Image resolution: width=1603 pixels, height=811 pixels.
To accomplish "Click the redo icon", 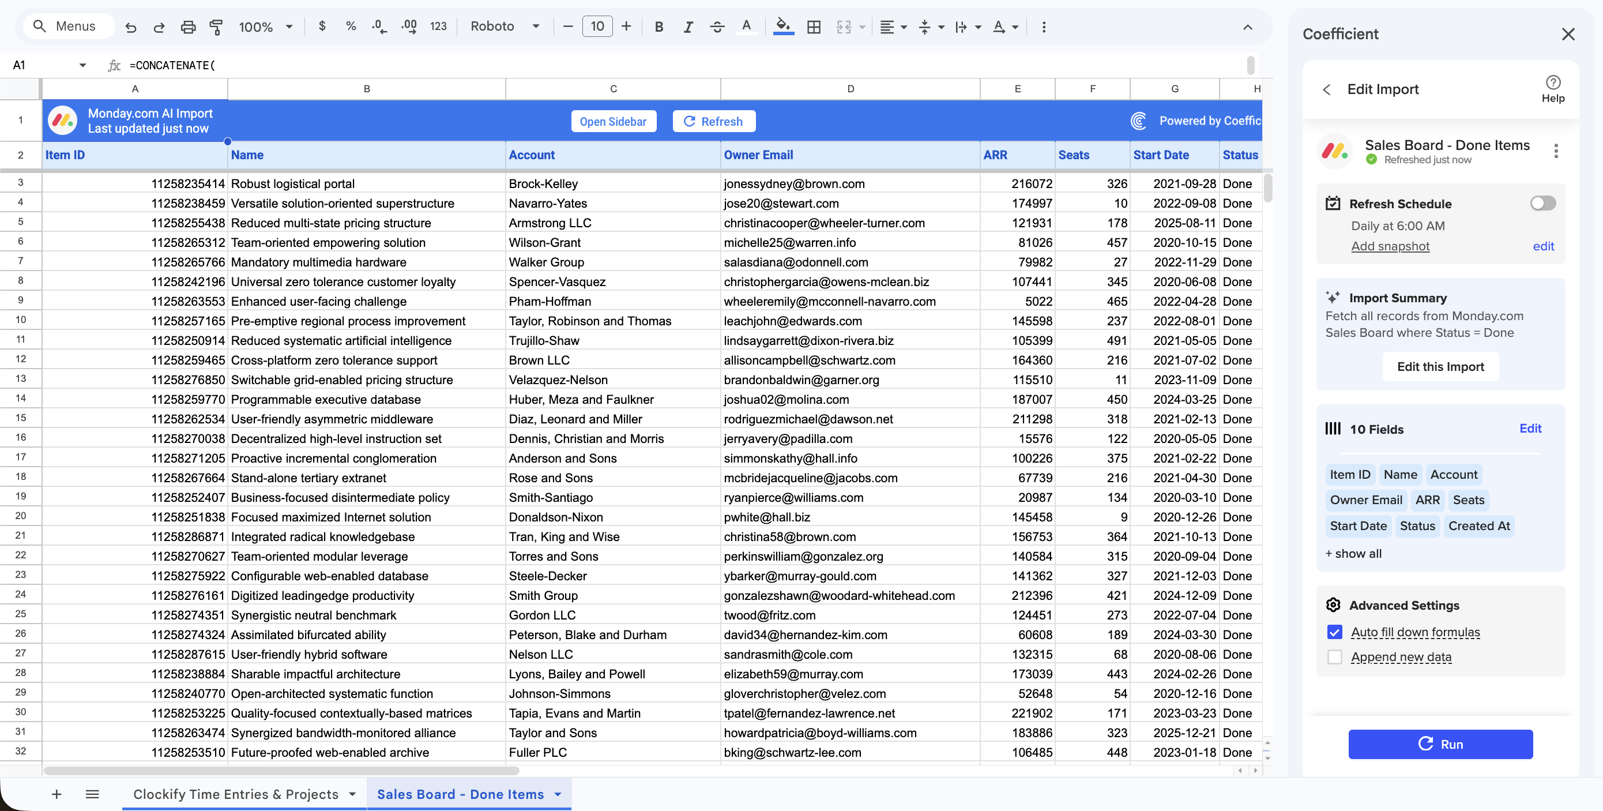I will point(159,27).
